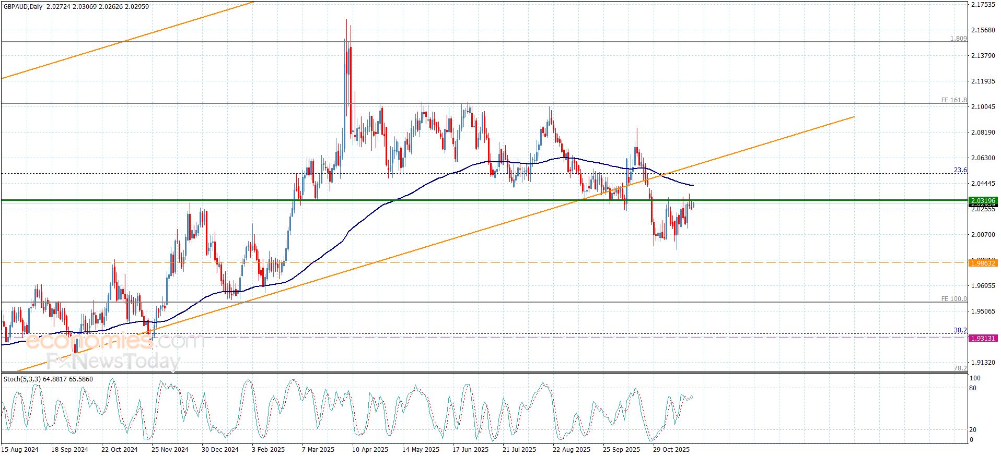Click the 29 Oct 2025 date label
This screenshot has height=456, width=1001.
pos(671,450)
